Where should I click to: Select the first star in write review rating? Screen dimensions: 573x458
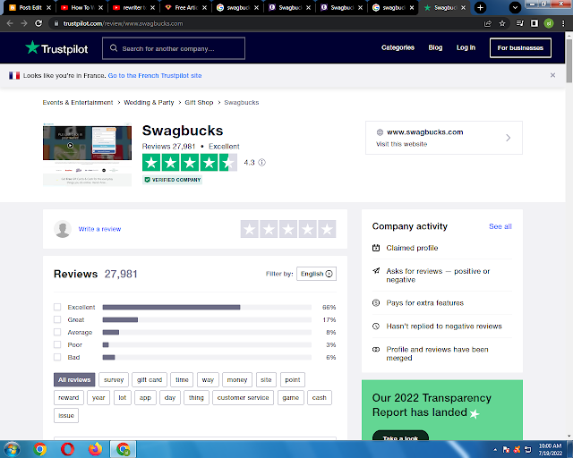(249, 229)
